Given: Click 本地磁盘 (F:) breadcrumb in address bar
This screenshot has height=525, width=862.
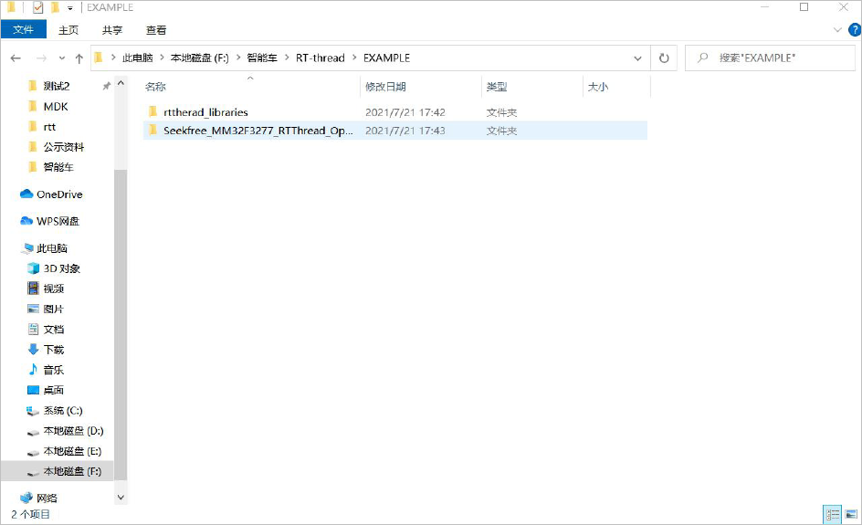Looking at the screenshot, I should coord(200,58).
